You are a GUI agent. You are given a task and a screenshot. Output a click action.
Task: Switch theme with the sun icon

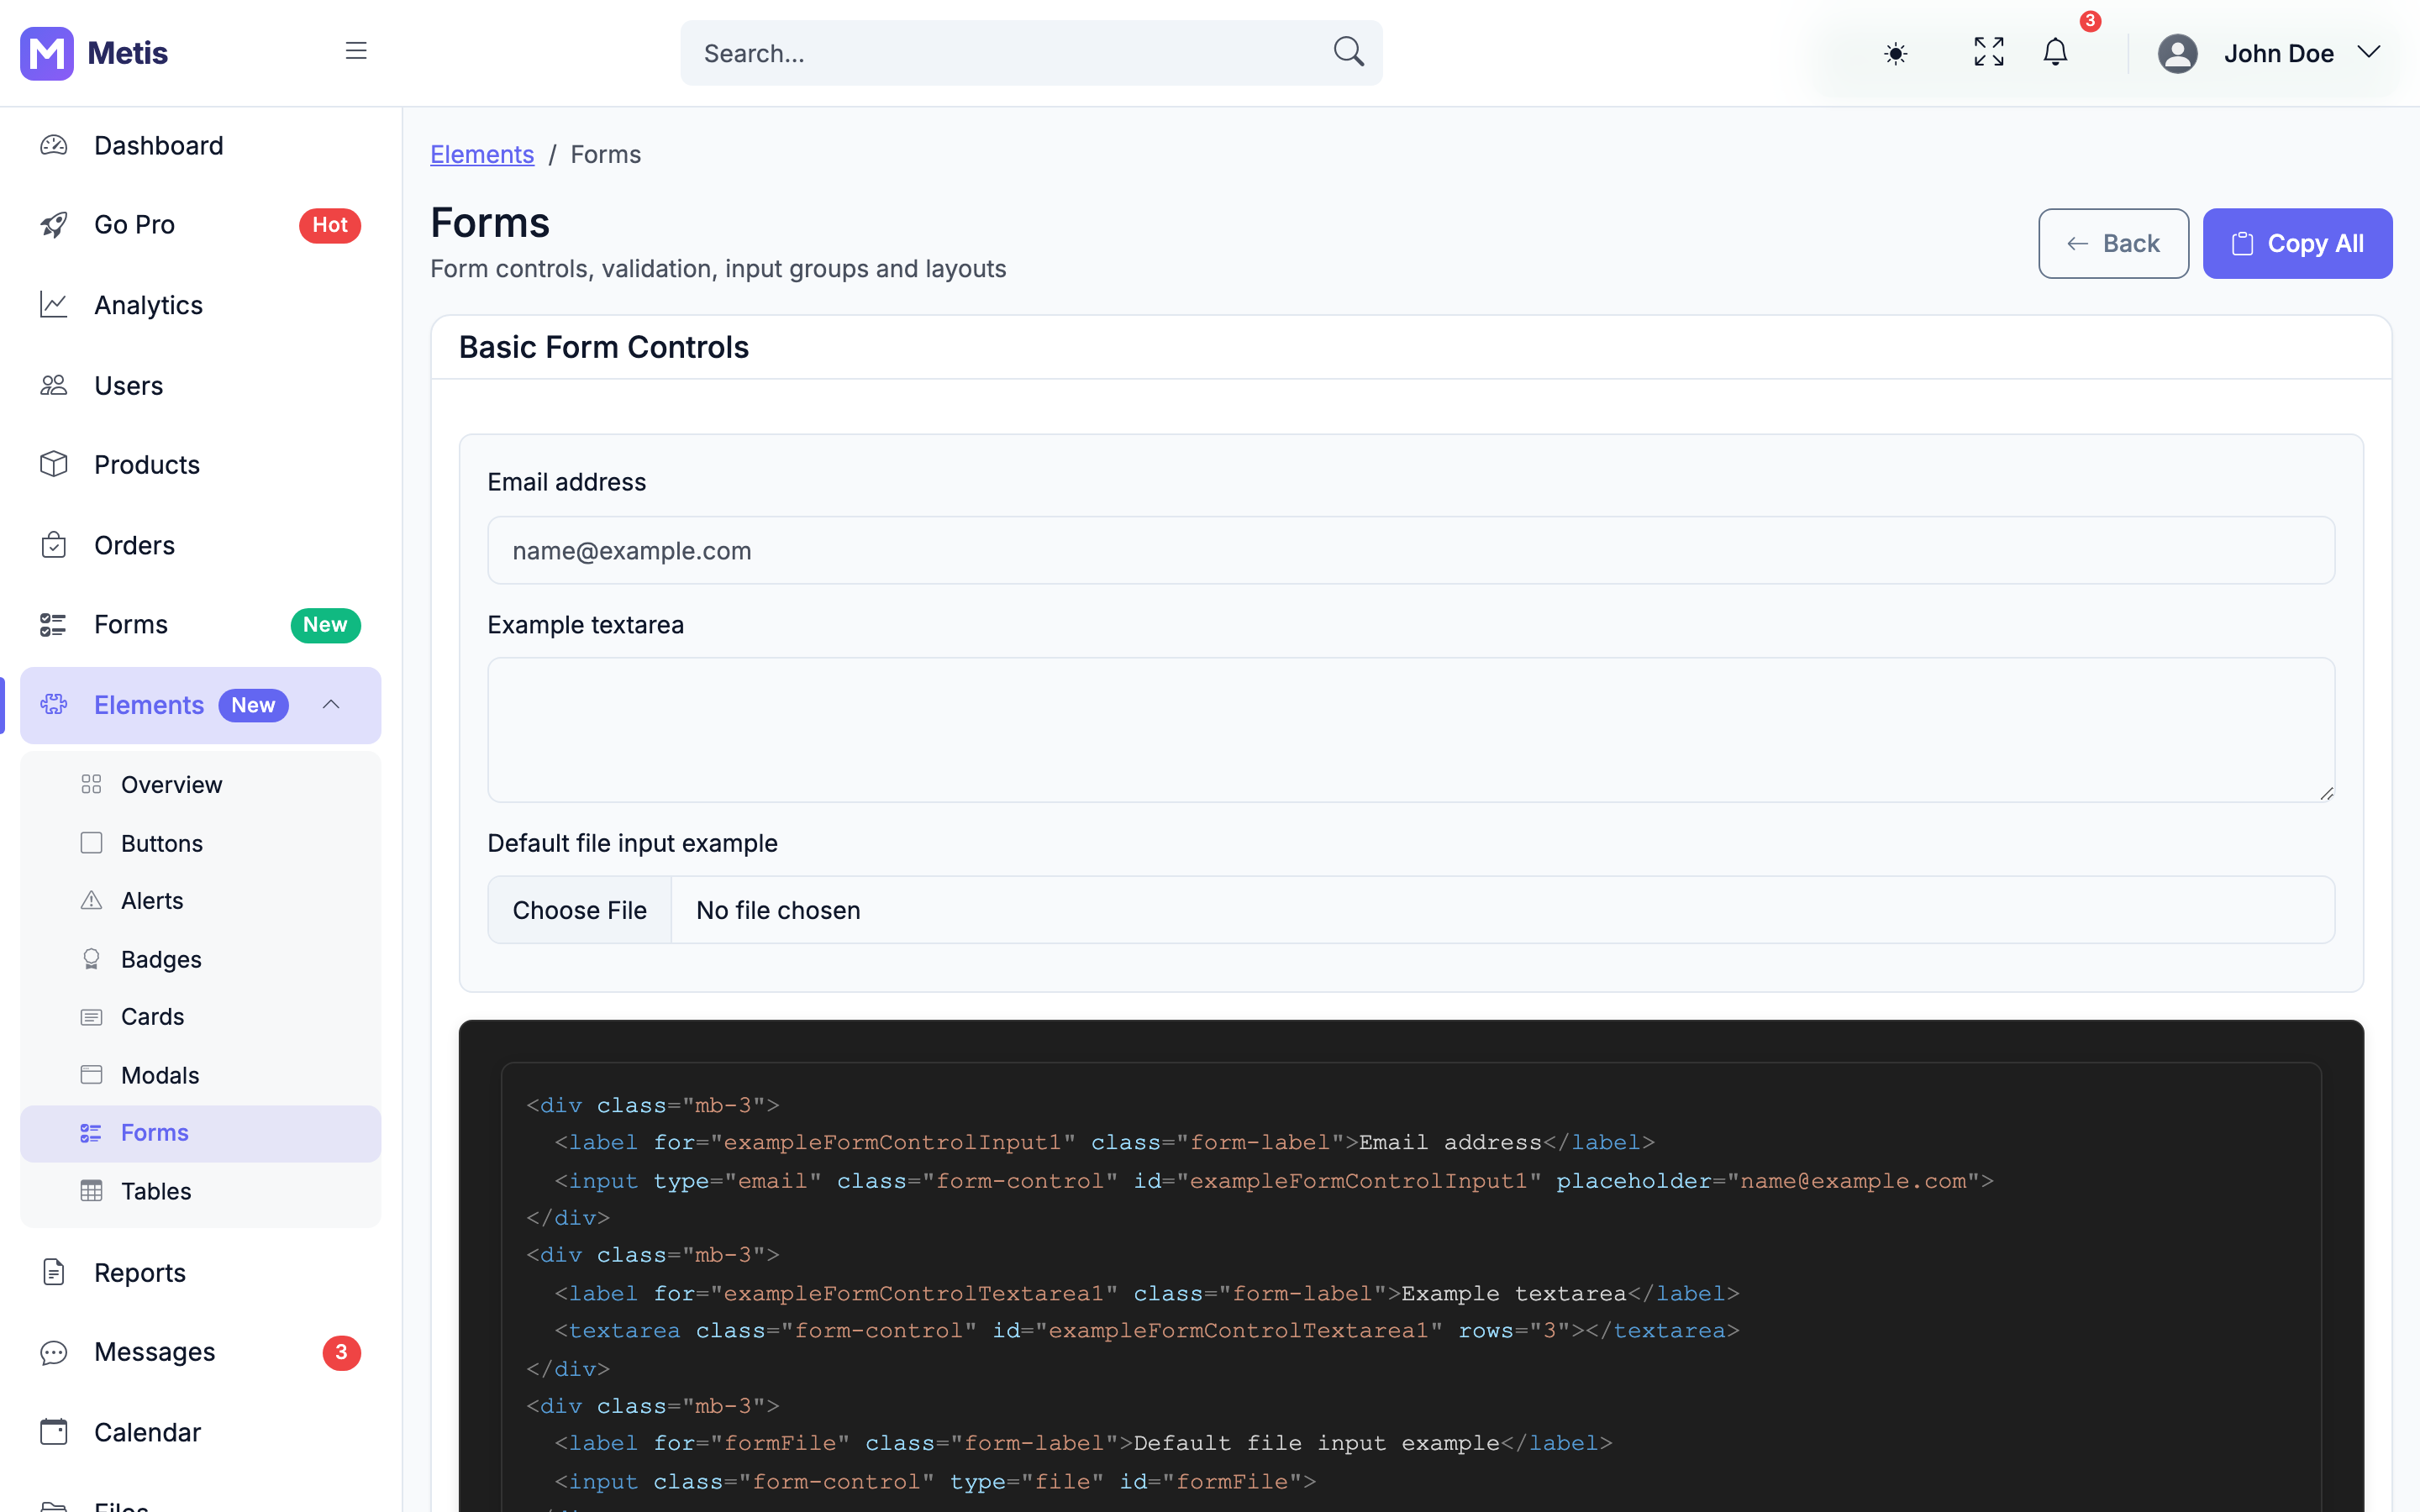point(1895,53)
